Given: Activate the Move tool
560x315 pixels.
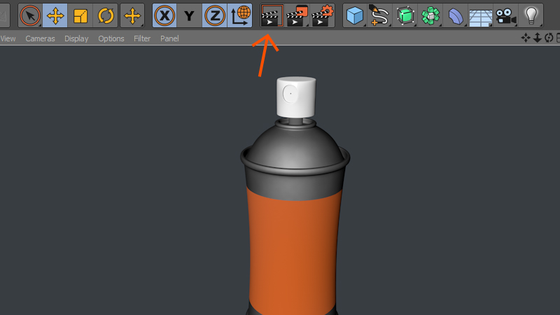Looking at the screenshot, I should point(55,15).
